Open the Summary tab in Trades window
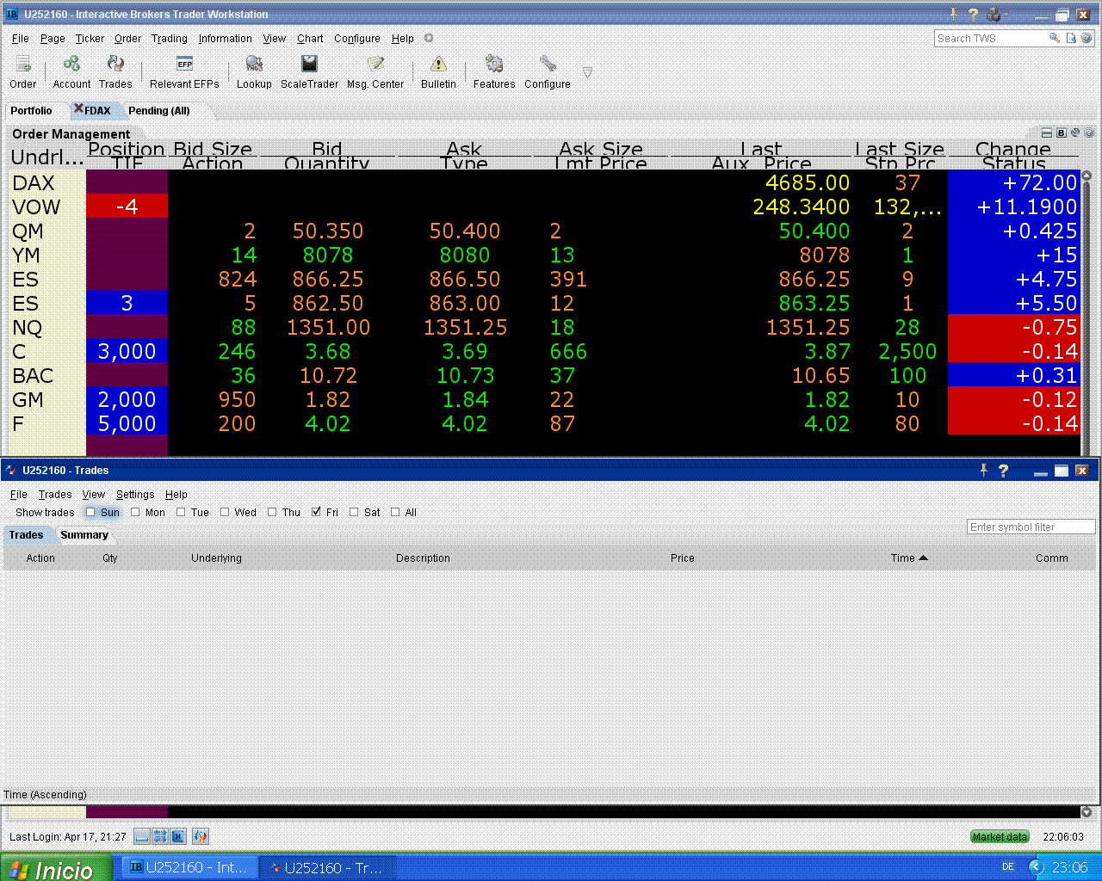The height and width of the screenshot is (881, 1102). pyautogui.click(x=84, y=534)
